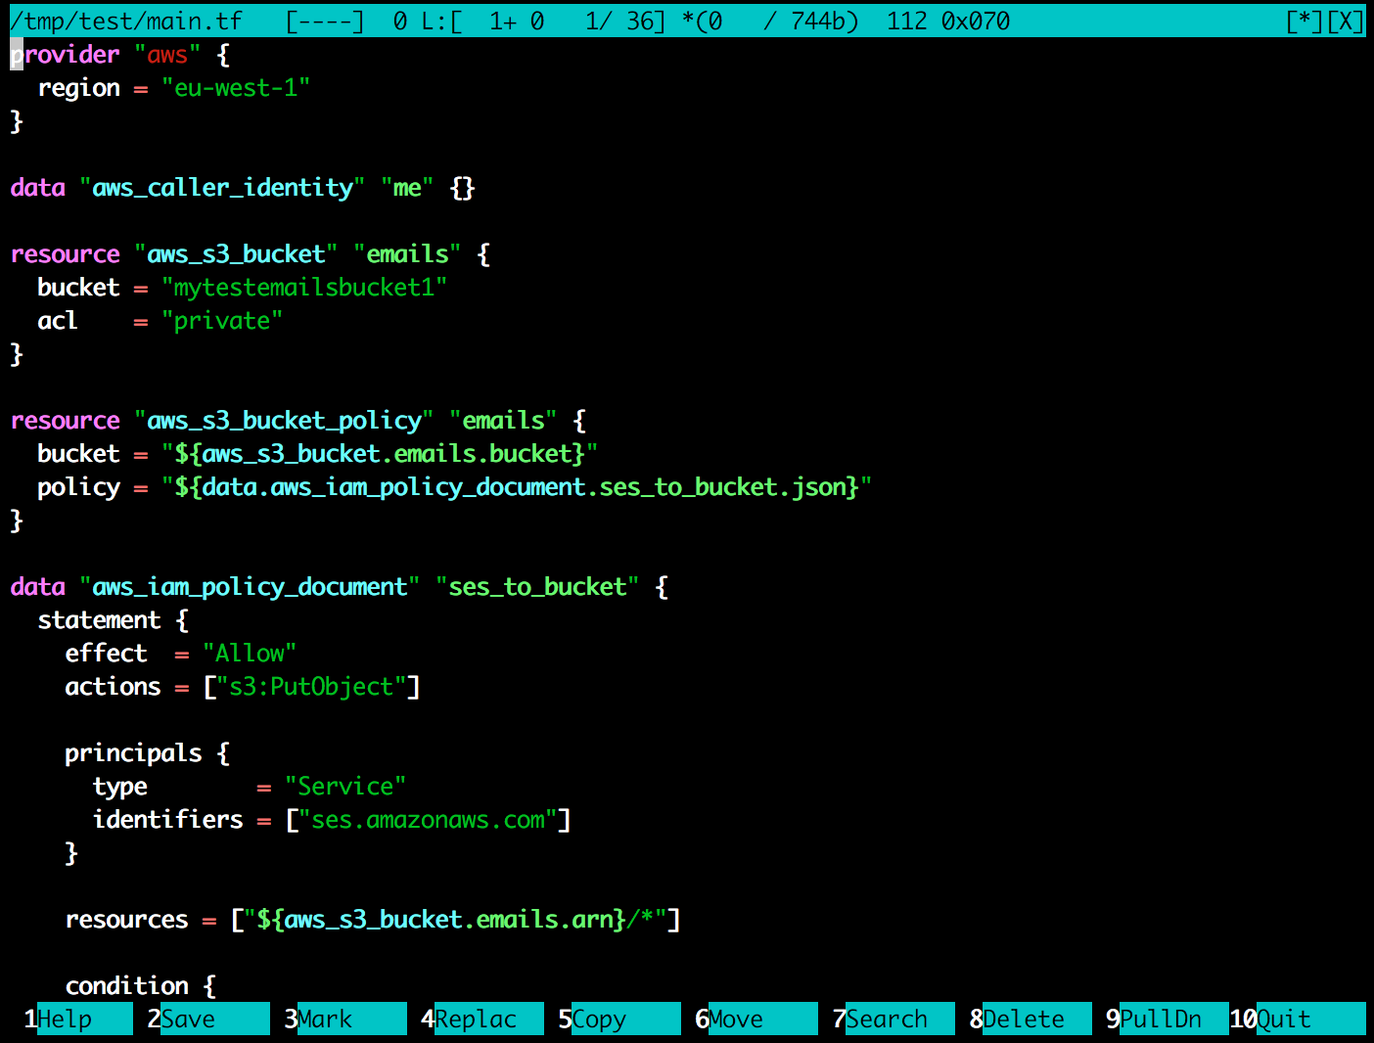1374x1043 pixels.
Task: Click the 'policy' attribute name
Action: tap(78, 487)
